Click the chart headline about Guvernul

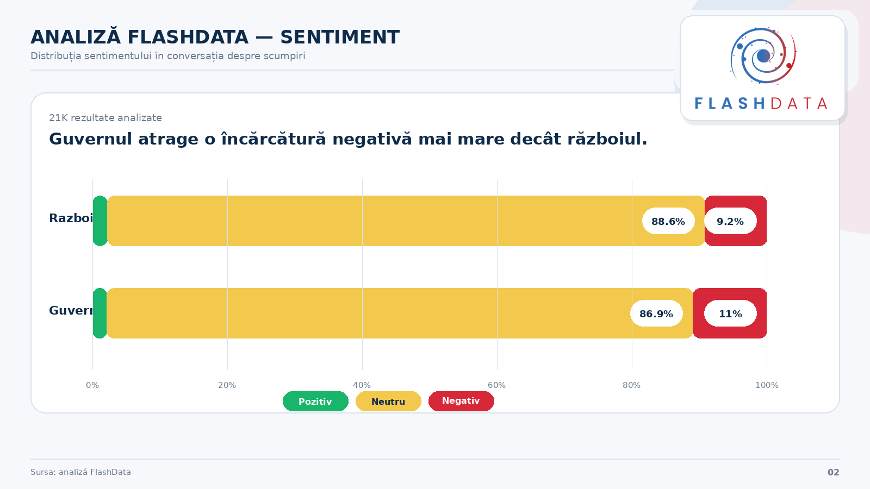[x=348, y=139]
